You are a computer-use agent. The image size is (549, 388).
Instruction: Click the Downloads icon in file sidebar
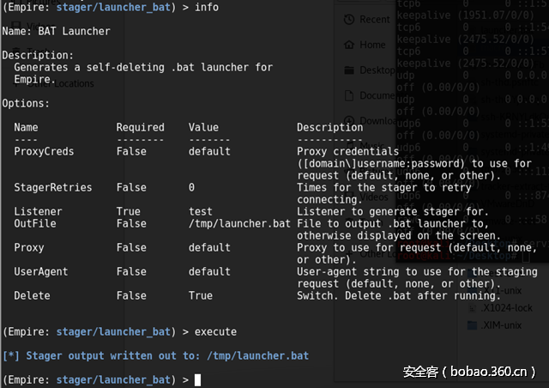point(350,121)
